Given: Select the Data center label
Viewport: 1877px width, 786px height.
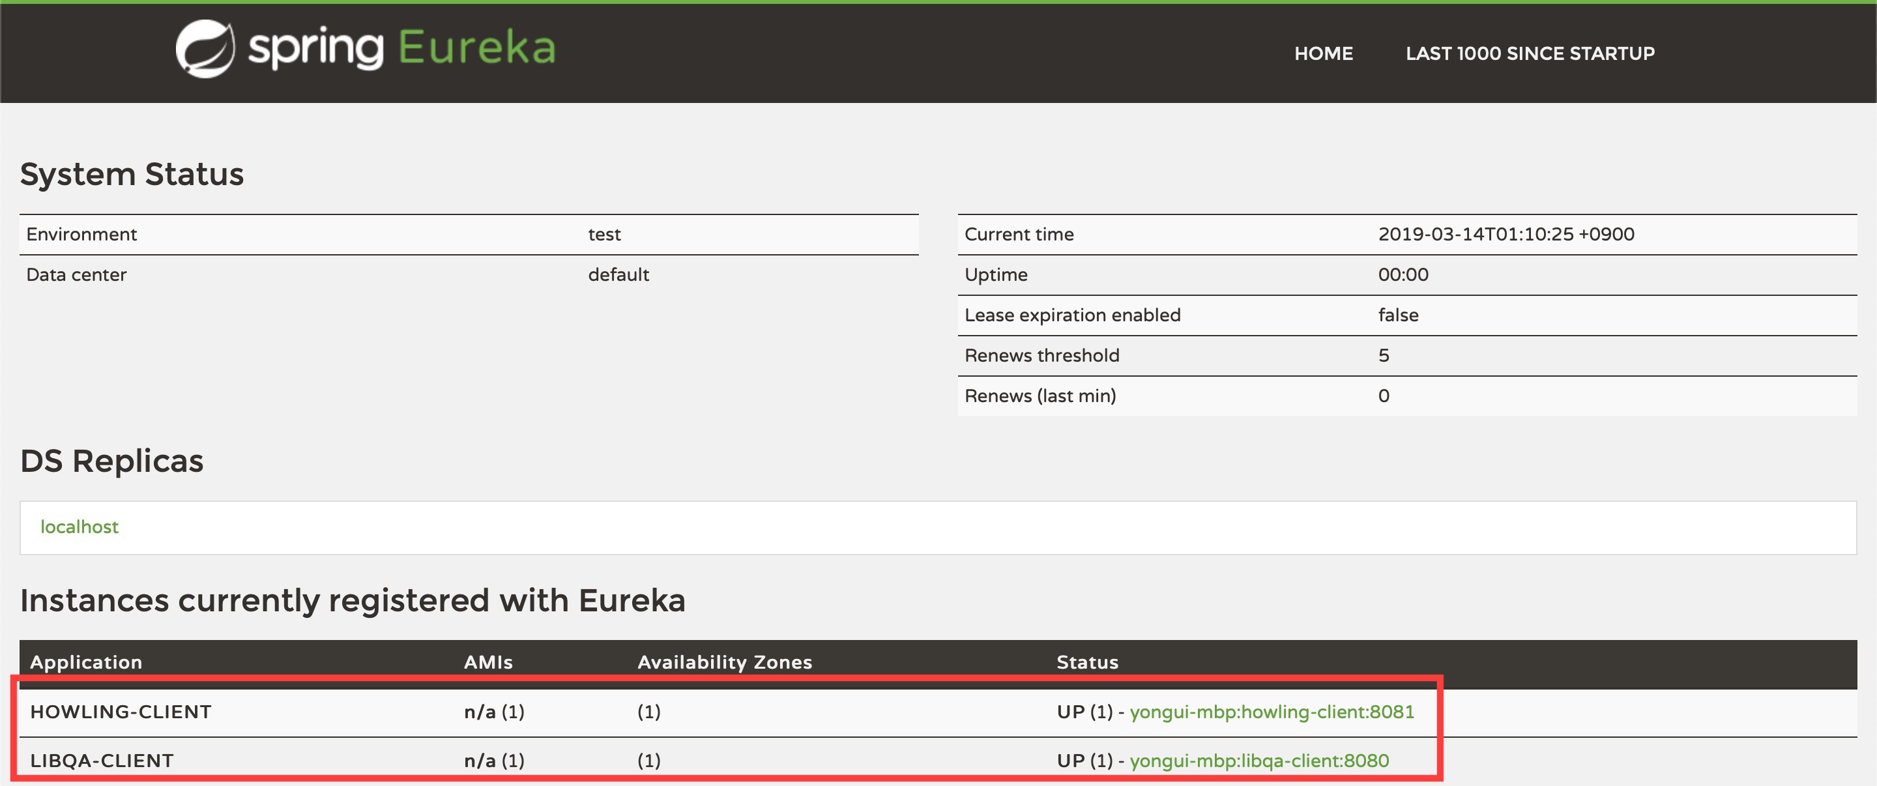Looking at the screenshot, I should click(x=76, y=274).
